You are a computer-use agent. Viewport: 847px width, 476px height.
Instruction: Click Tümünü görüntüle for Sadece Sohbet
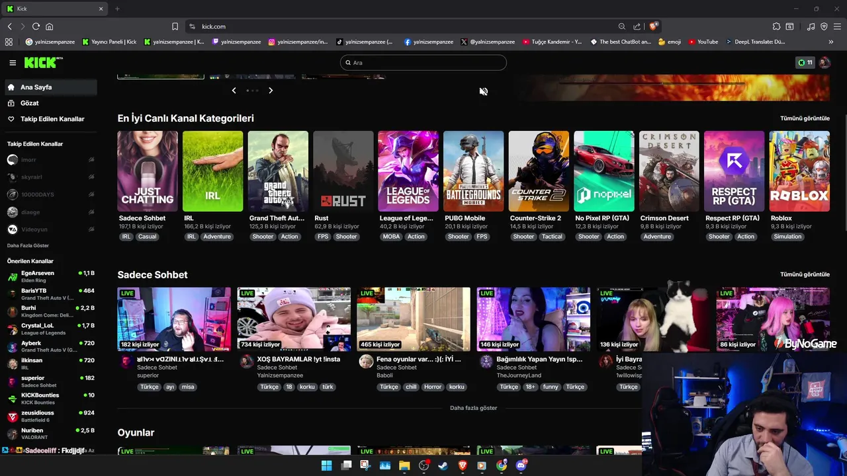(805, 274)
